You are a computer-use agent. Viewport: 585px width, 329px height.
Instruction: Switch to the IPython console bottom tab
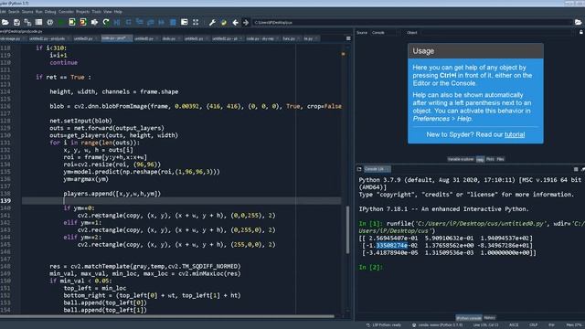click(469, 318)
